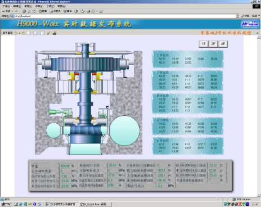Click the address bar showing localhost URL
This screenshot has width=261, height=207.
click(x=123, y=16)
